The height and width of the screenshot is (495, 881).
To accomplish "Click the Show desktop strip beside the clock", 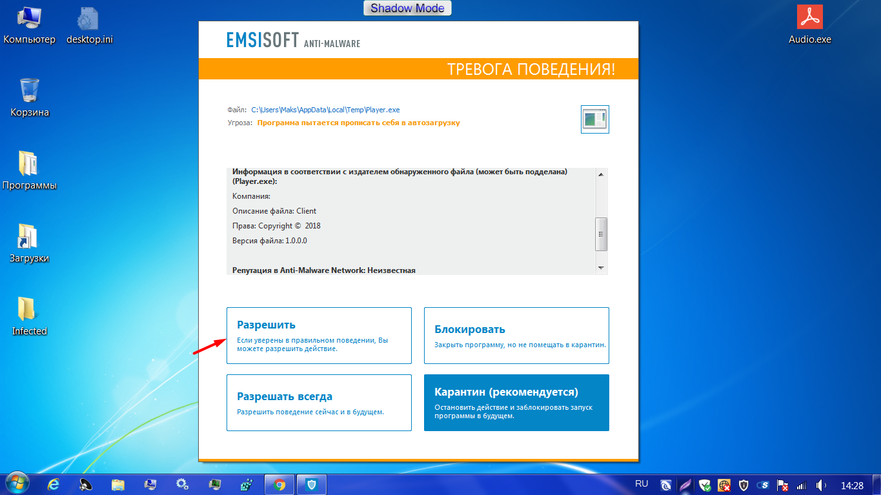I will pyautogui.click(x=876, y=485).
